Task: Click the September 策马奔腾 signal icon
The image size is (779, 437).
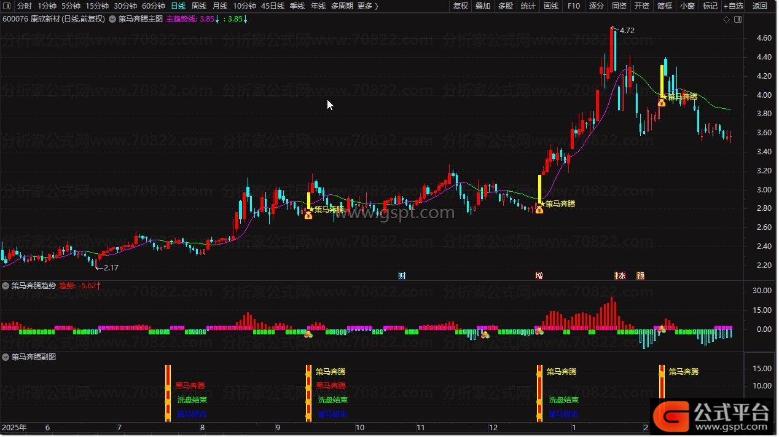Action: [x=308, y=215]
